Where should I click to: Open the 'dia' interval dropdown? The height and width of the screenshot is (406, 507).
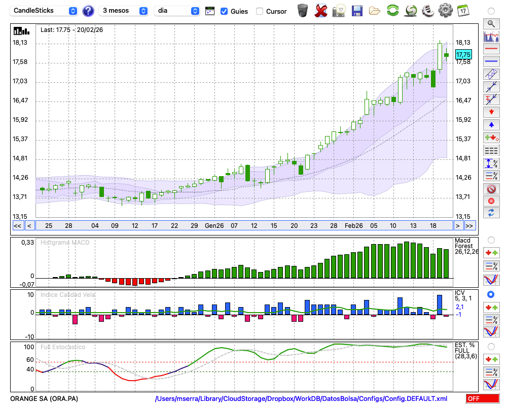[x=177, y=11]
